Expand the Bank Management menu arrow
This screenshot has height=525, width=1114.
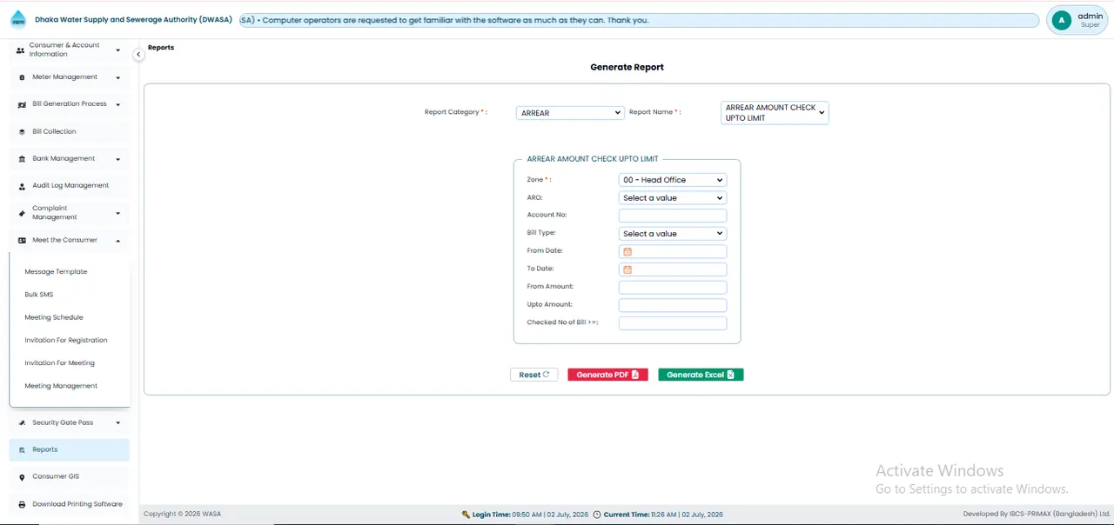[x=117, y=159]
